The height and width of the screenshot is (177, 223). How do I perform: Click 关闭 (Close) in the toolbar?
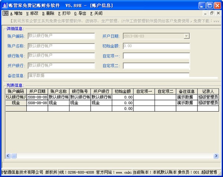[x=96, y=13]
